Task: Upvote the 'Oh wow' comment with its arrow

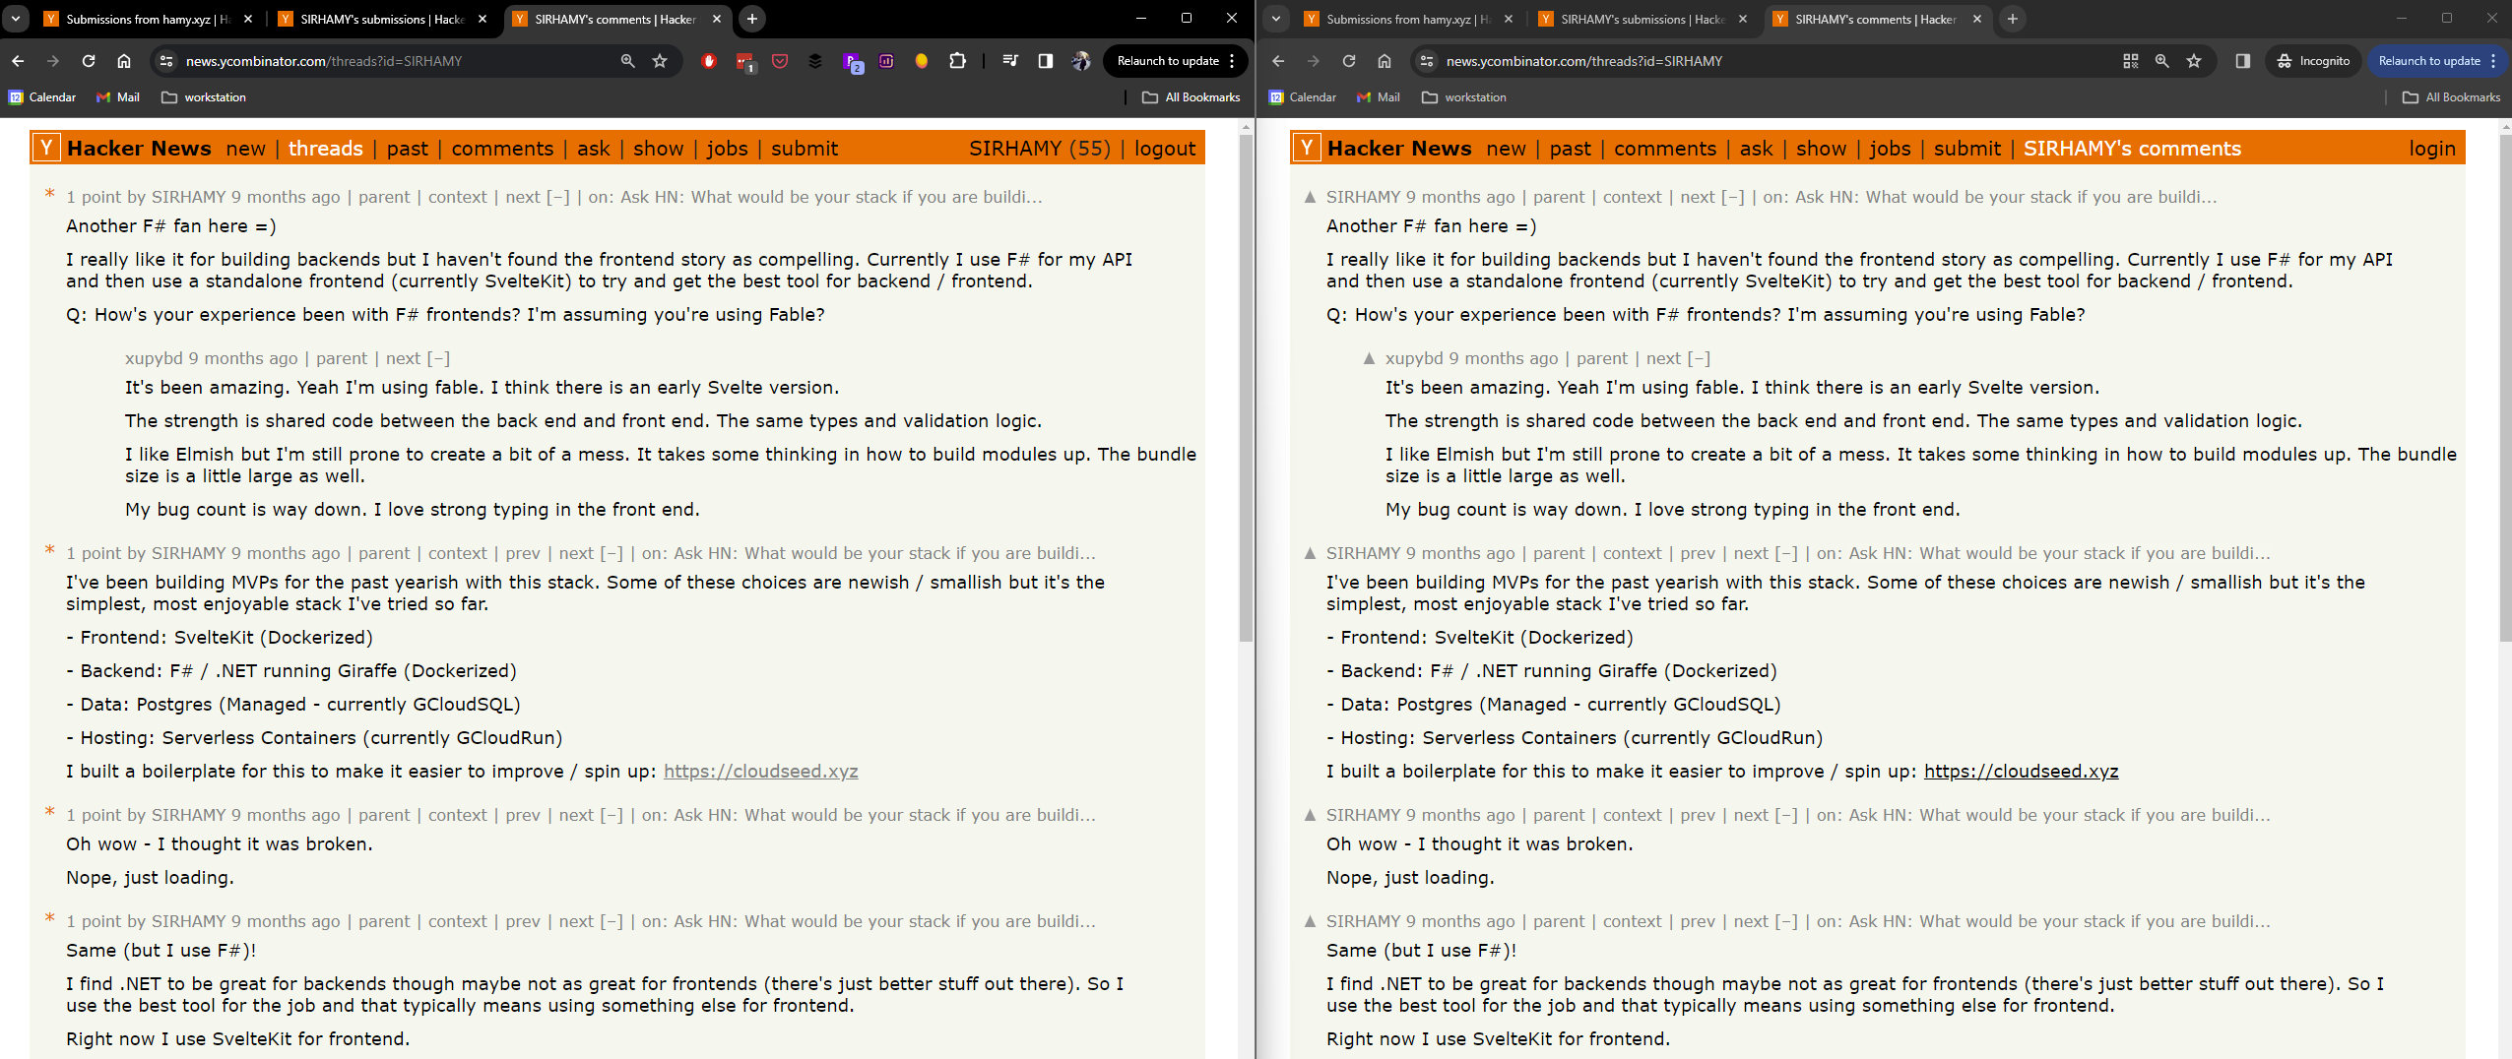Action: click(1309, 815)
